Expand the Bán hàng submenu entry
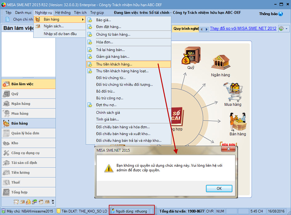This screenshot has height=215, width=291. (59, 19)
